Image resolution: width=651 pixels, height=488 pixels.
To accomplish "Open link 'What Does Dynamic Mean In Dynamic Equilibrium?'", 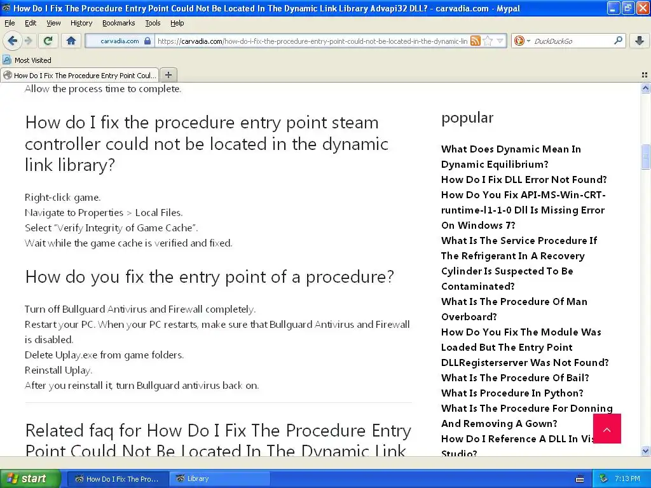I will (x=511, y=156).
